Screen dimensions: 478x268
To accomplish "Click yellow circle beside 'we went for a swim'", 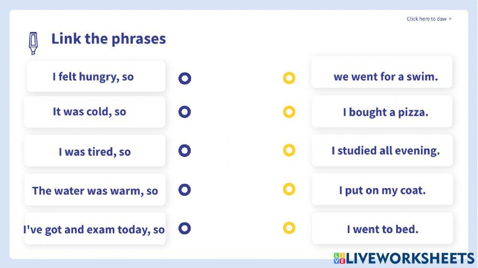I will (x=289, y=78).
